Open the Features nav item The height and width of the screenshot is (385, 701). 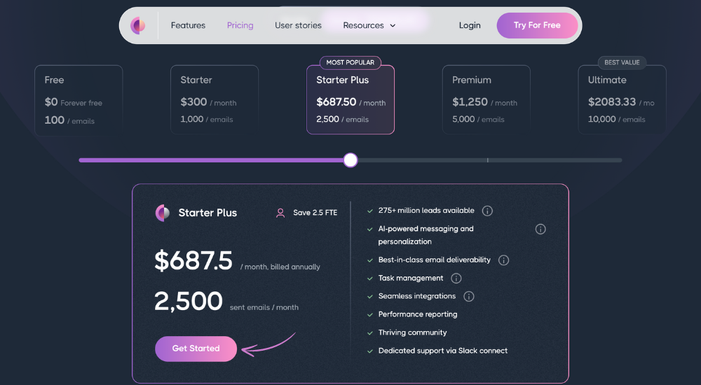coord(188,25)
